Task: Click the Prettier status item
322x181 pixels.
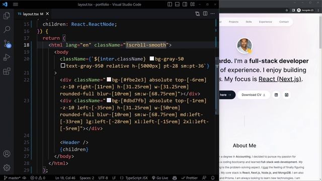Action: pyautogui.click(x=189, y=178)
